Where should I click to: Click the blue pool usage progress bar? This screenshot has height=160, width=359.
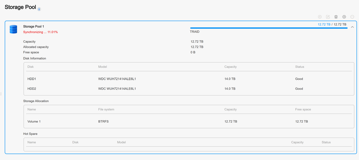(269, 28)
